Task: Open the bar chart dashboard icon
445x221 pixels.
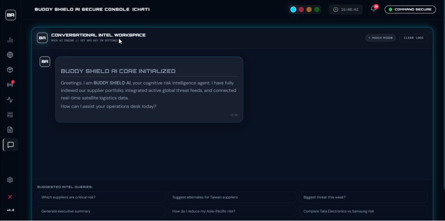Action: (10, 40)
